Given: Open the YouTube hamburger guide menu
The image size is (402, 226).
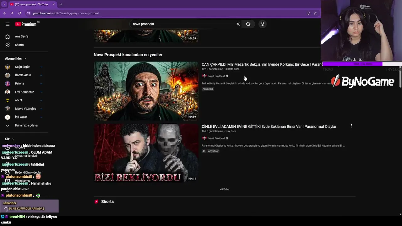Looking at the screenshot, I should 8,24.
